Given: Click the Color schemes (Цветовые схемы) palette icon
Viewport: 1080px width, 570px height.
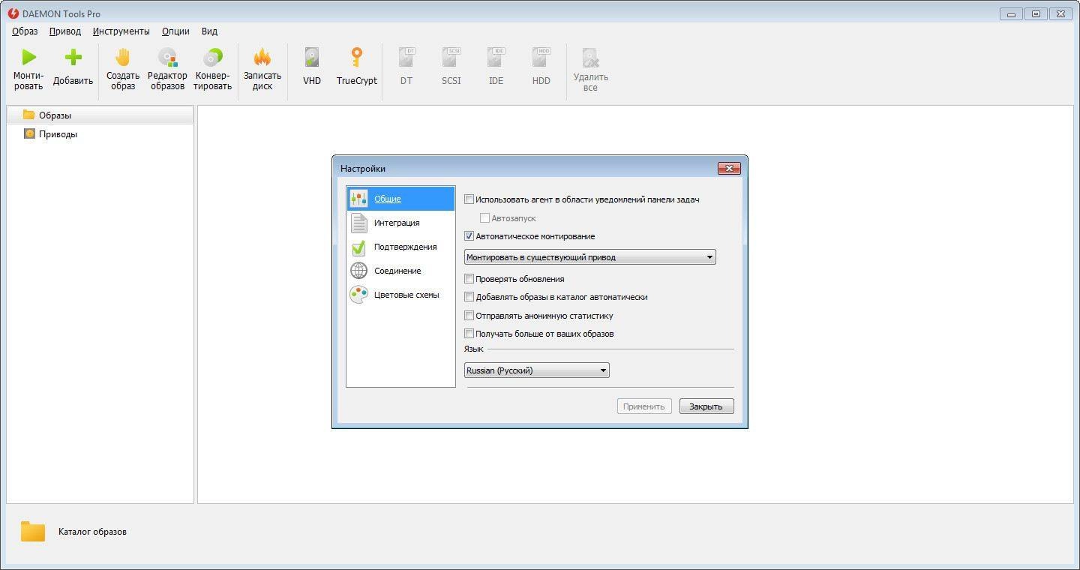Looking at the screenshot, I should point(359,295).
